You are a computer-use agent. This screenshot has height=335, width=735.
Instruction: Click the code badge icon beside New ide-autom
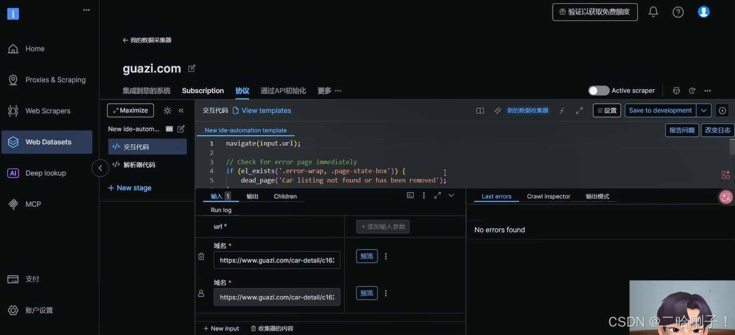[170, 129]
